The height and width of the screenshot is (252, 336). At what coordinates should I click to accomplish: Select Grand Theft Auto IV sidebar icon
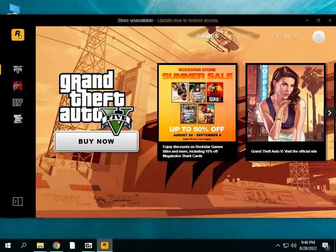coord(18,102)
